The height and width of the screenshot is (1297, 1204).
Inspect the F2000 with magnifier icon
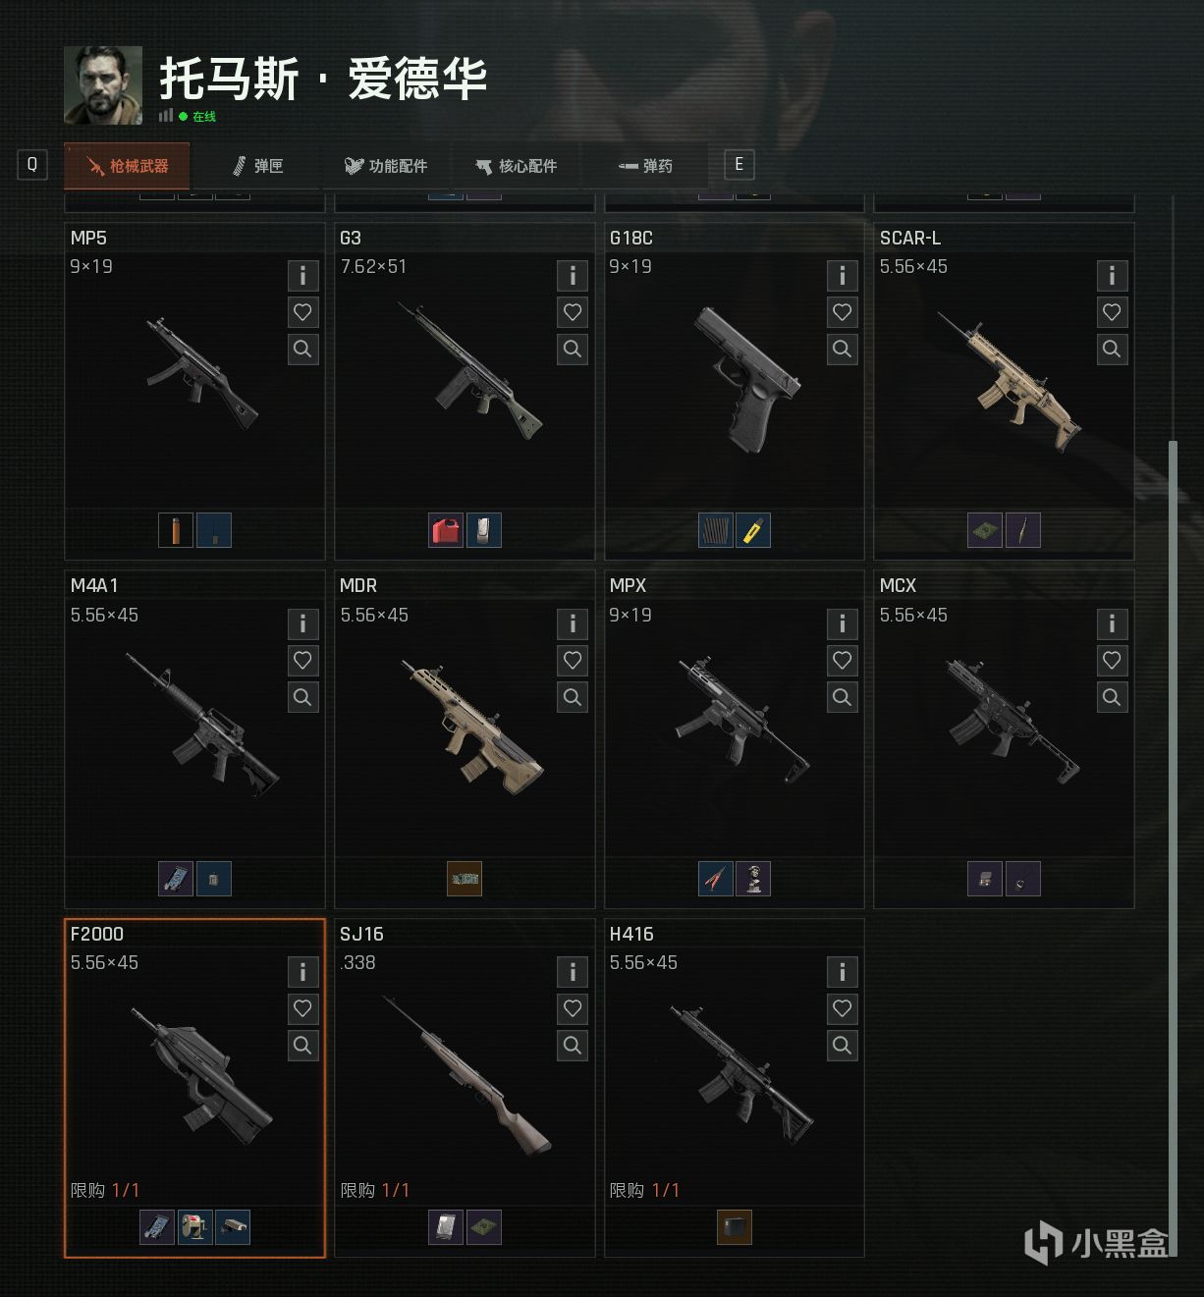click(x=302, y=1046)
